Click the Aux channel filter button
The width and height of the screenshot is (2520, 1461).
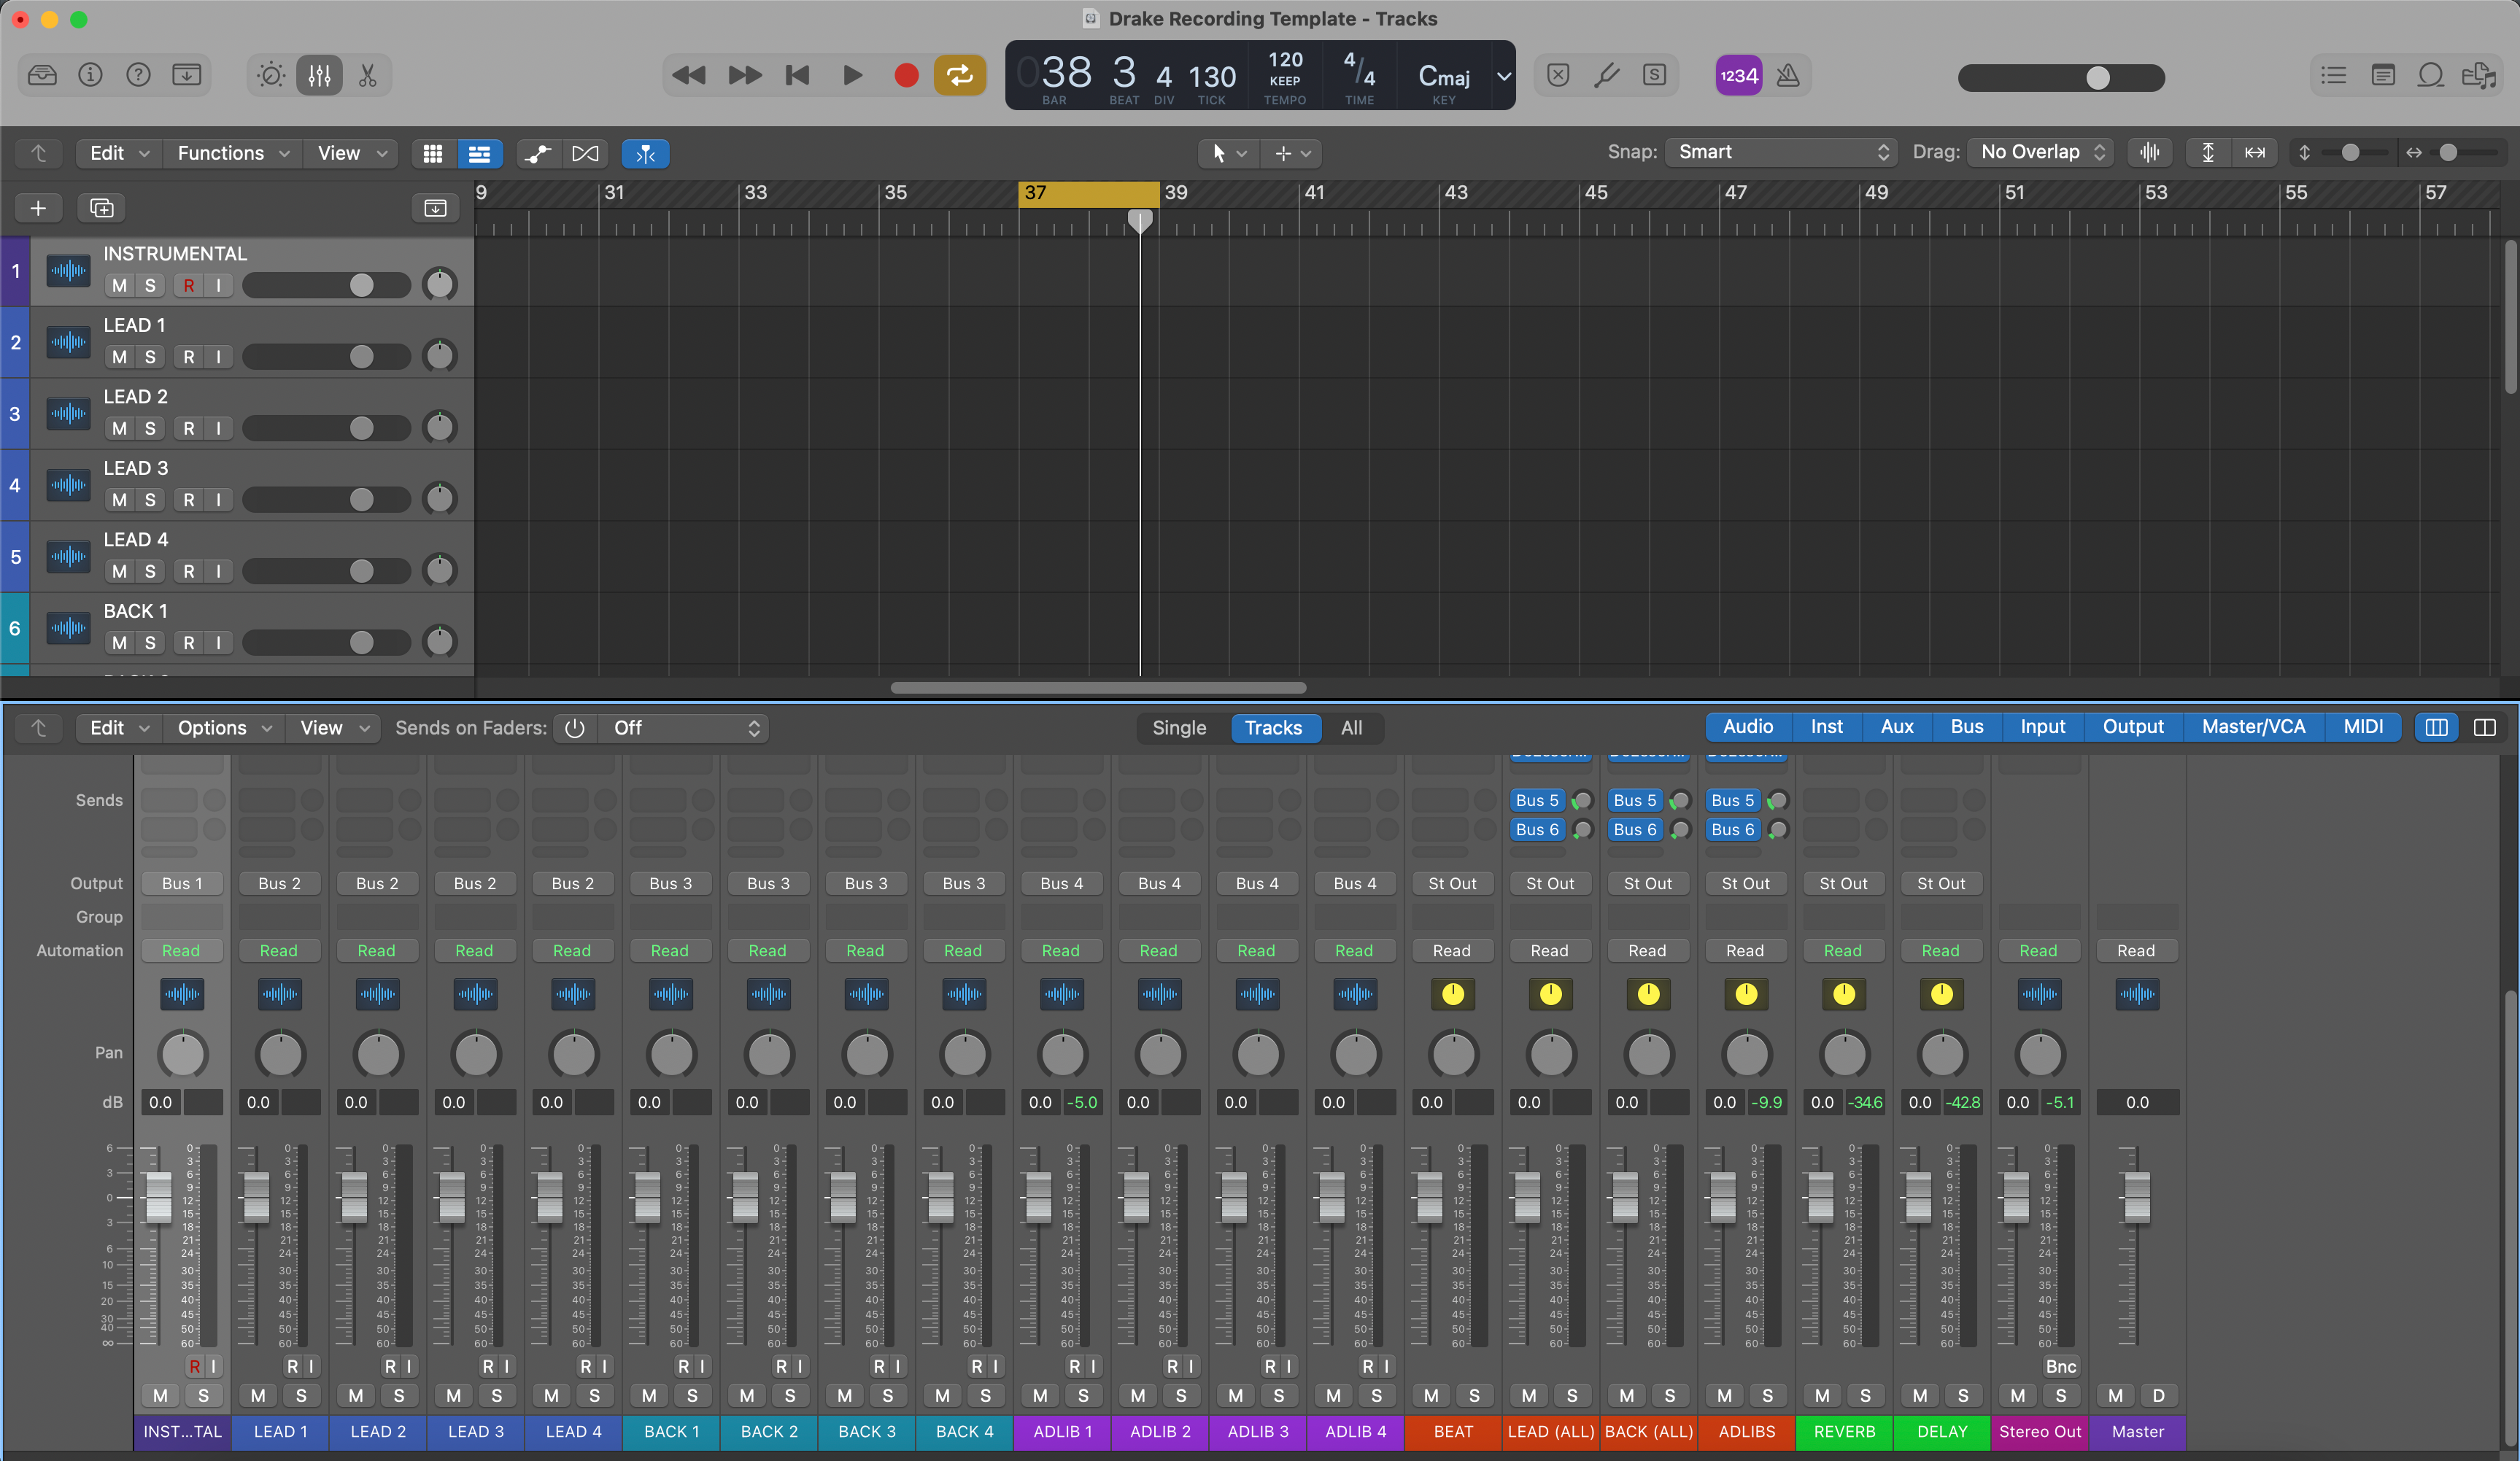pos(1896,727)
